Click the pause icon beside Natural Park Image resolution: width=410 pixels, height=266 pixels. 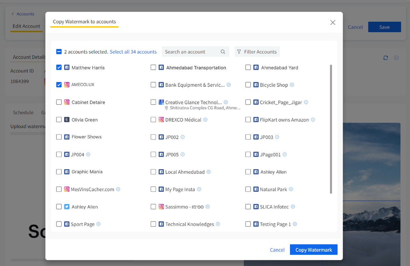tap(291, 189)
